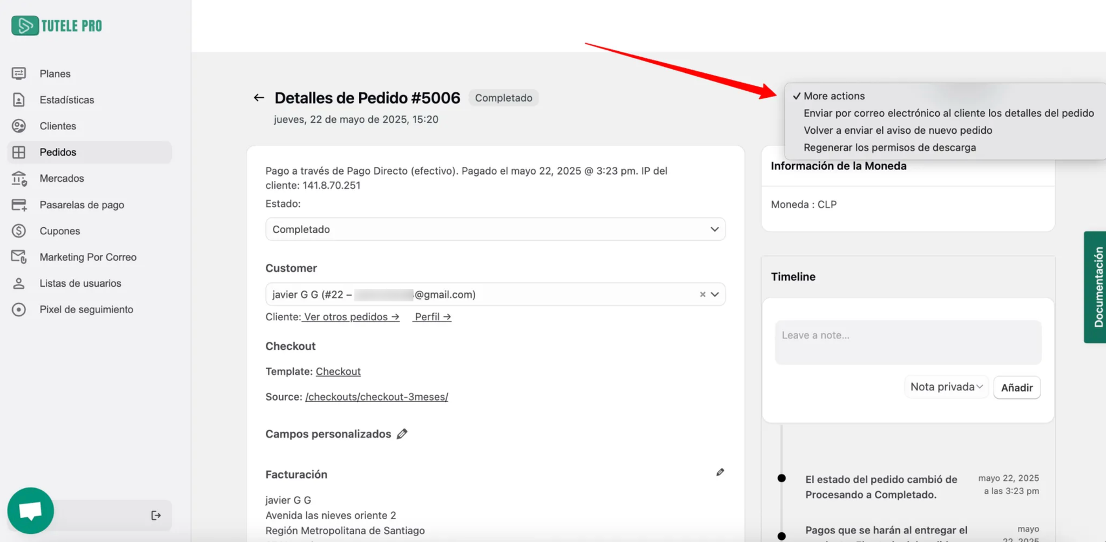Viewport: 1106px width, 542px height.
Task: Open the Estadísticas sidebar icon
Action: tap(19, 100)
